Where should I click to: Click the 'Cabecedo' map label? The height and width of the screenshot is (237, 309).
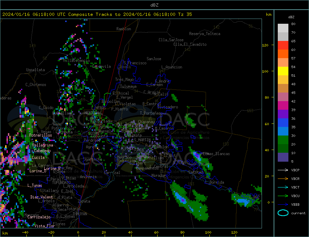42,151
